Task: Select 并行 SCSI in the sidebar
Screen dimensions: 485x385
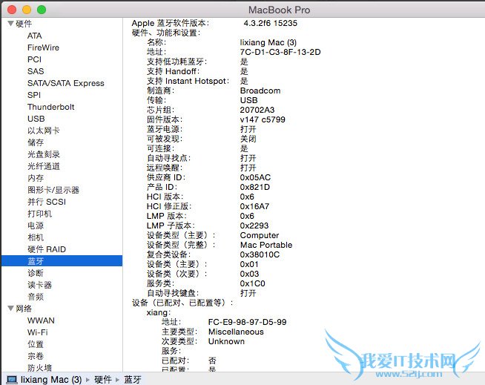Action: [47, 202]
